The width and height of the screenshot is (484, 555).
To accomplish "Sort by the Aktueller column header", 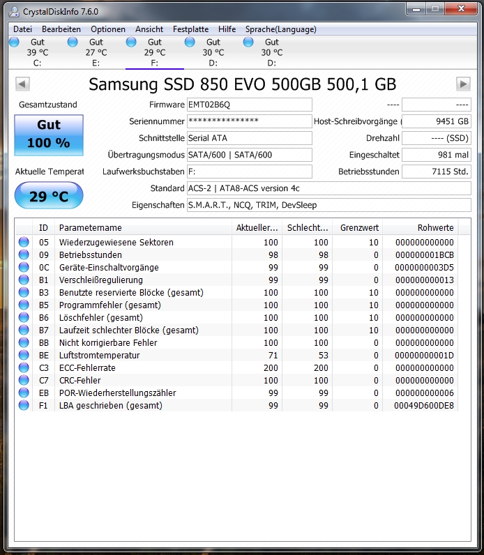I will (x=257, y=227).
